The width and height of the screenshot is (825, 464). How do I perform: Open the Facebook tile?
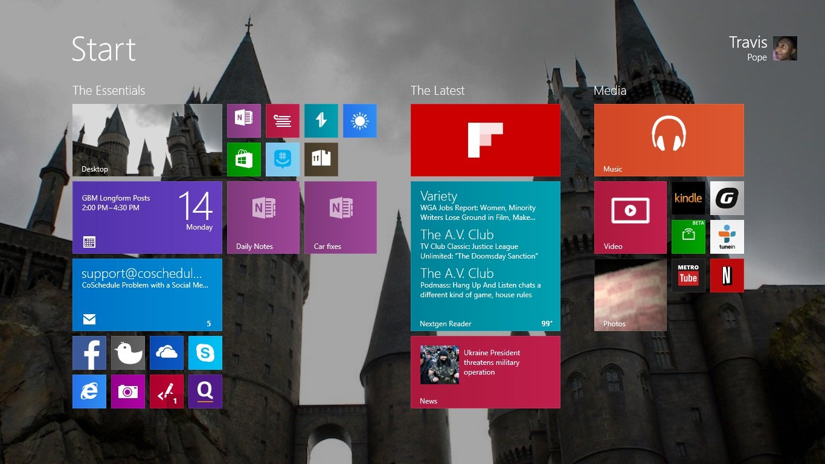click(89, 353)
